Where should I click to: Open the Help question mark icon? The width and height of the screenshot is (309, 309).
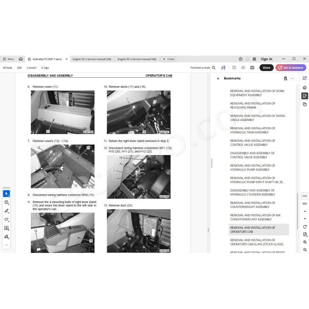click(241, 59)
